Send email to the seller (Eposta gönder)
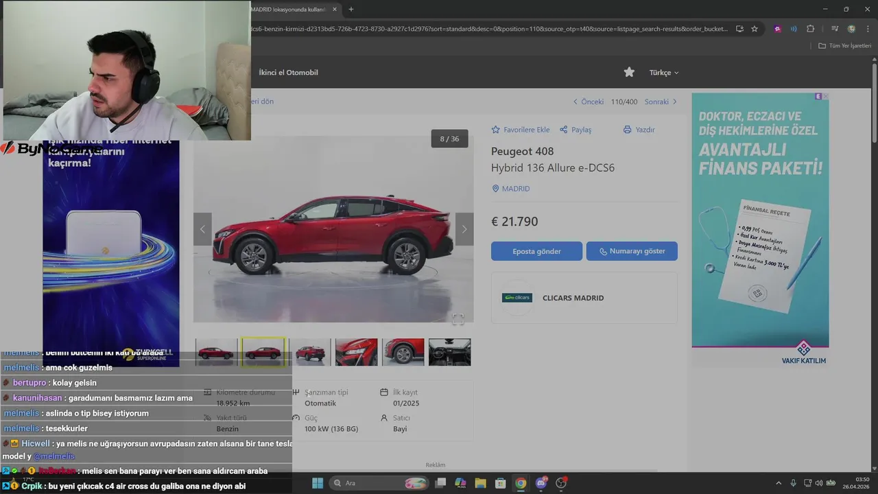 pos(536,251)
